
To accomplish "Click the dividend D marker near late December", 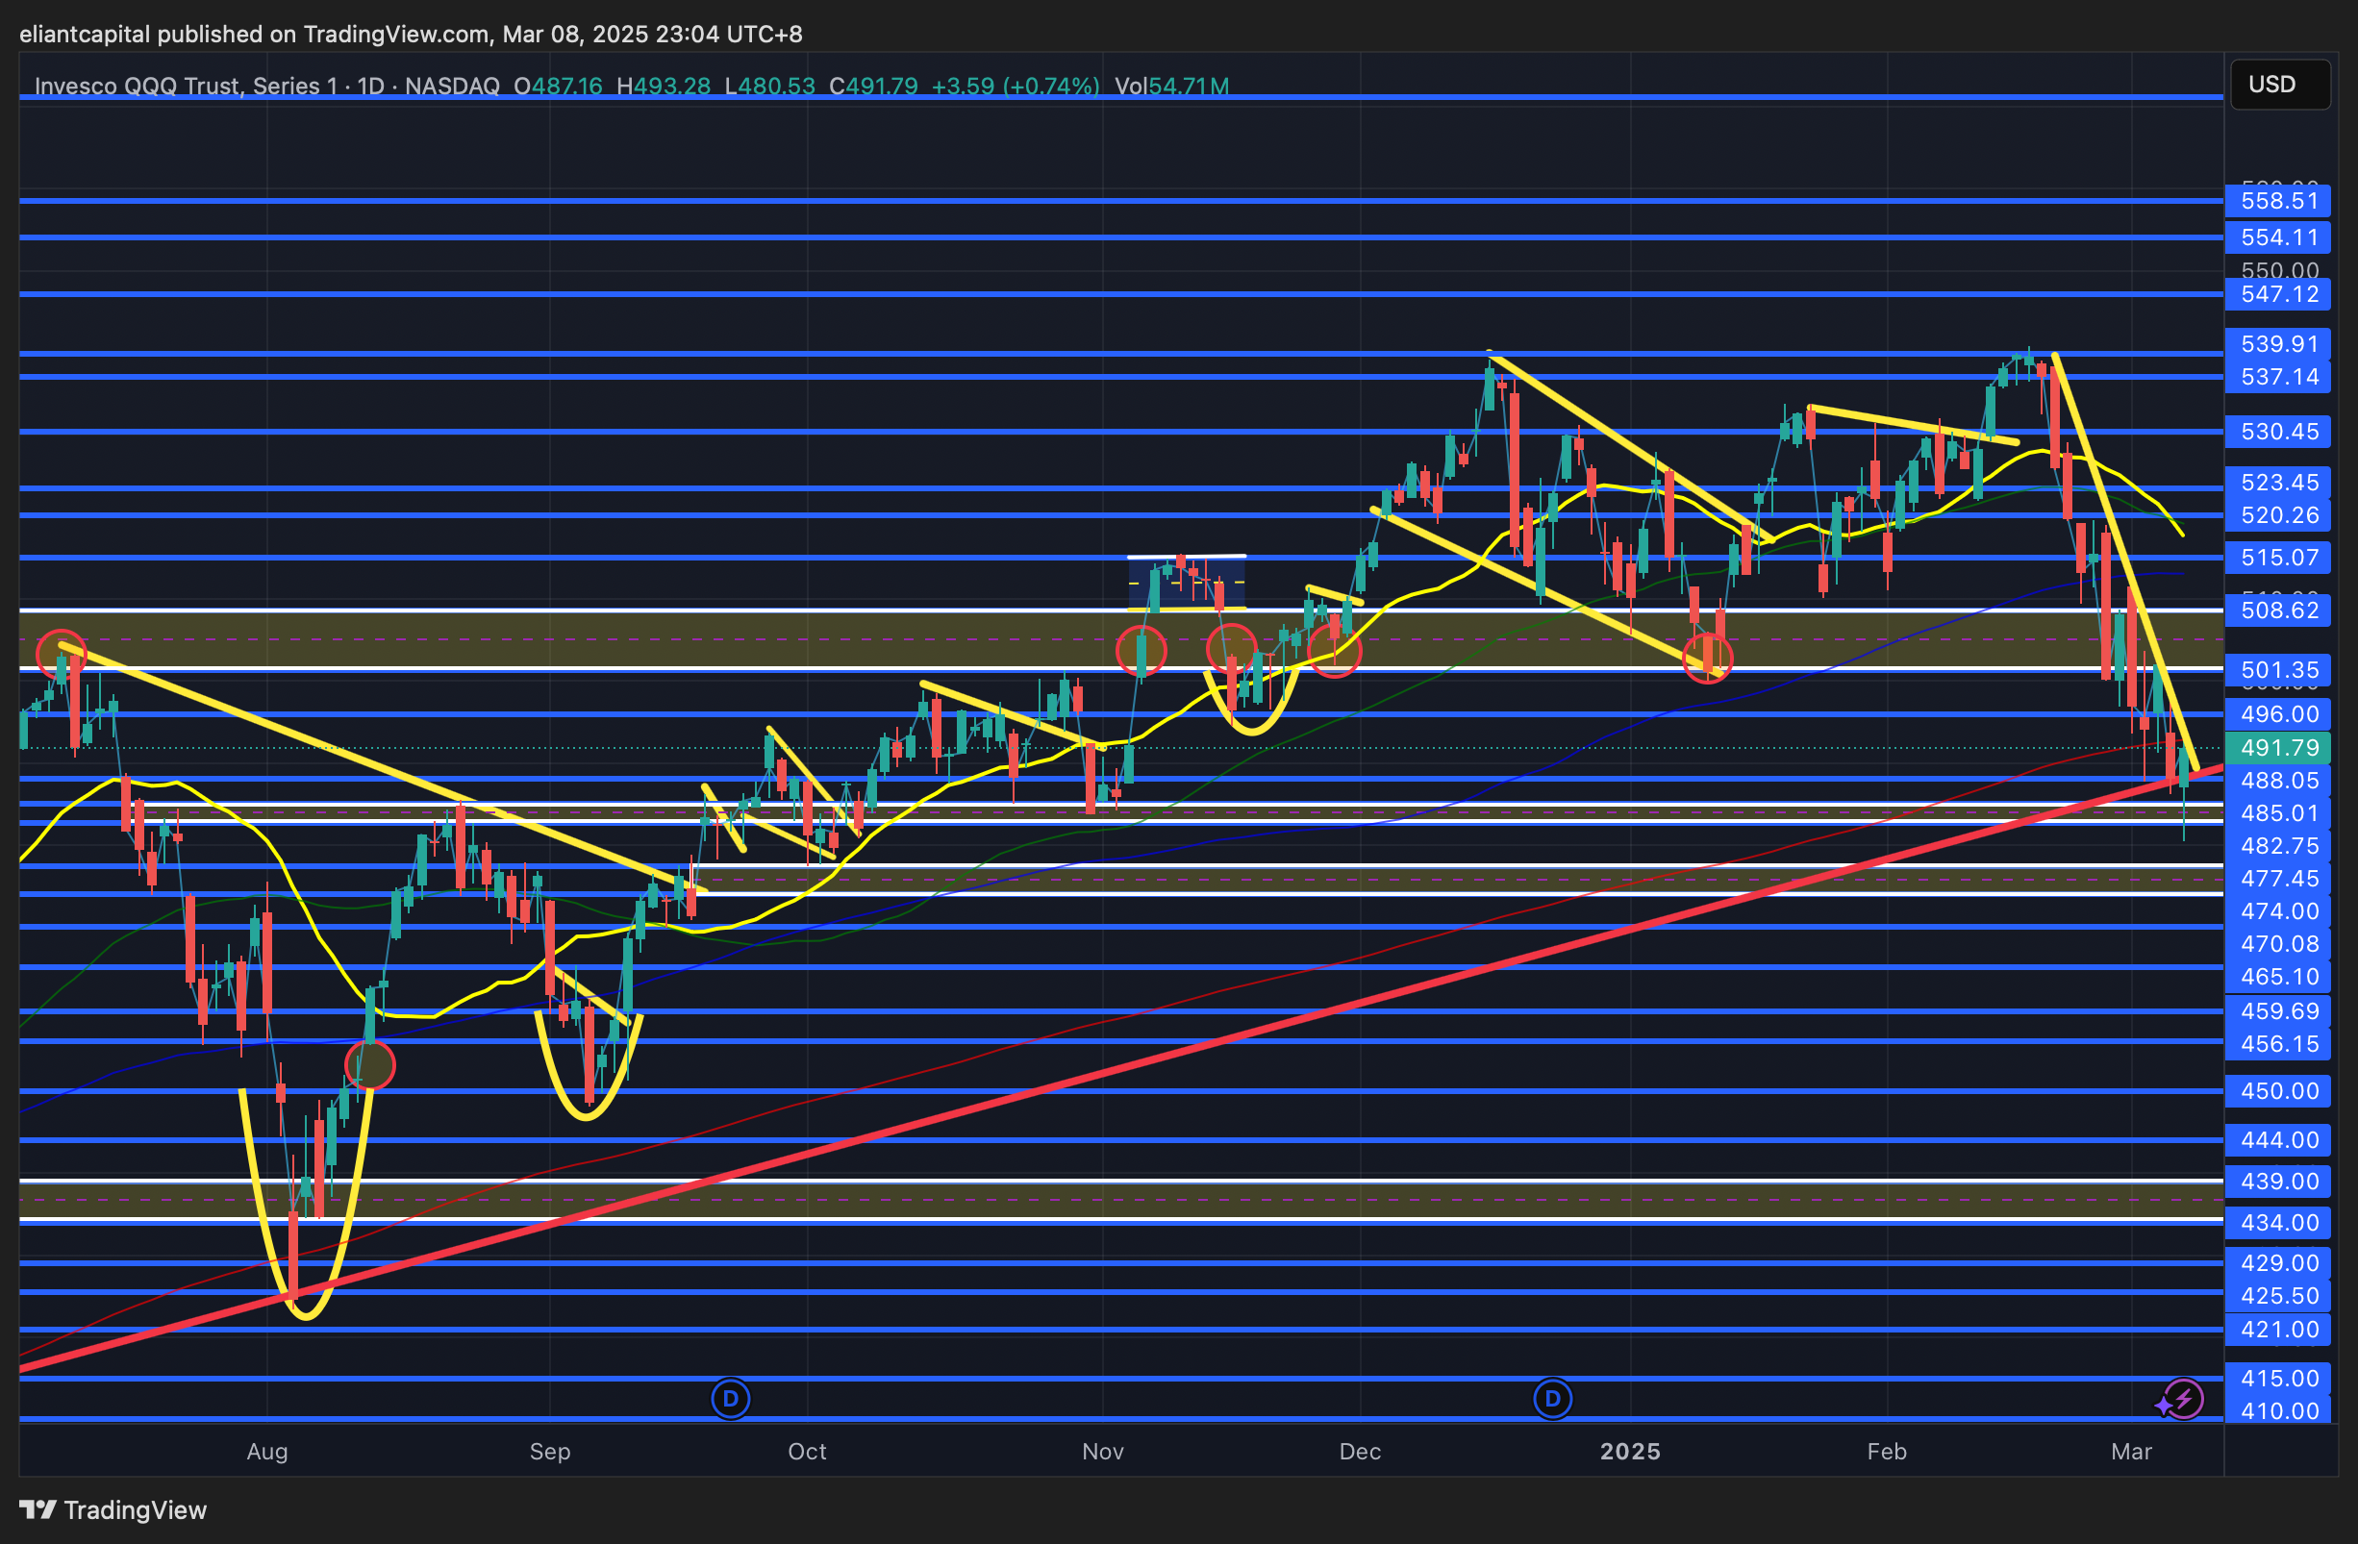I will point(1551,1399).
